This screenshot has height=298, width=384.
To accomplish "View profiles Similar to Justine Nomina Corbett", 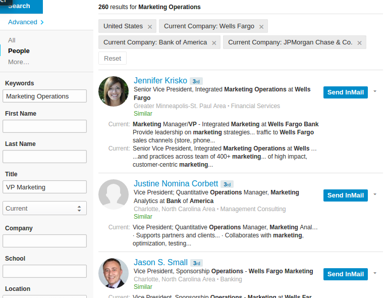I will pyautogui.click(x=143, y=217).
